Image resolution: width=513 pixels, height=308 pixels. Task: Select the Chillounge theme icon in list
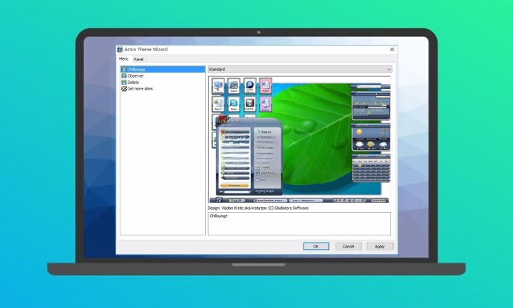pos(124,70)
